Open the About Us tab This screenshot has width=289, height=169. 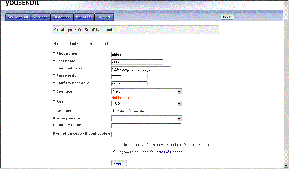(84, 17)
